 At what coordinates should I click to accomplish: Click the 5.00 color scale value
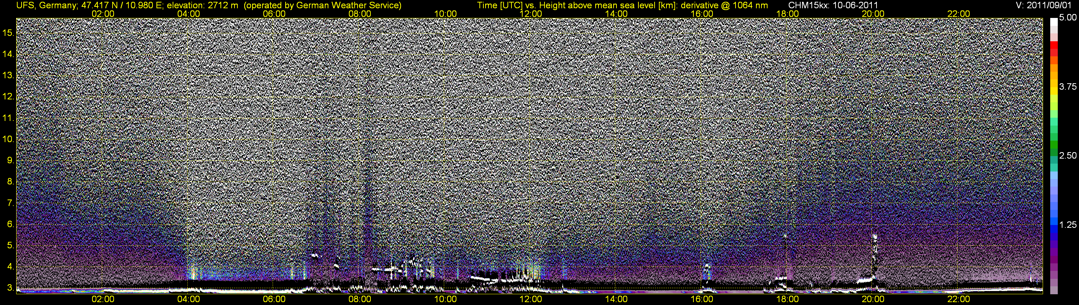pyautogui.click(x=1068, y=18)
